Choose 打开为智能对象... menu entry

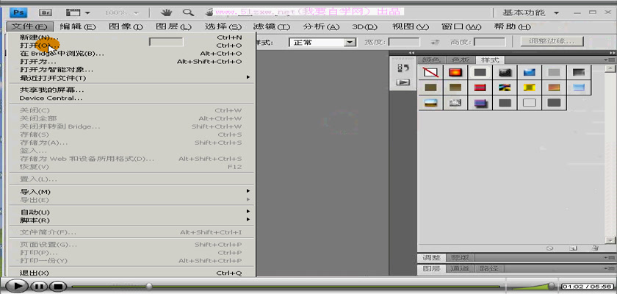pyautogui.click(x=132, y=70)
